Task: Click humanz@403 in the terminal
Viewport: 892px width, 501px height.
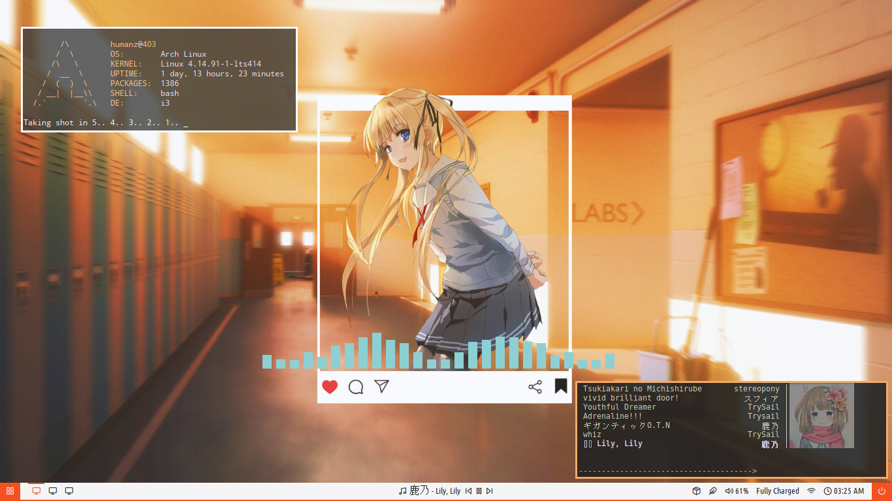Action: click(133, 44)
